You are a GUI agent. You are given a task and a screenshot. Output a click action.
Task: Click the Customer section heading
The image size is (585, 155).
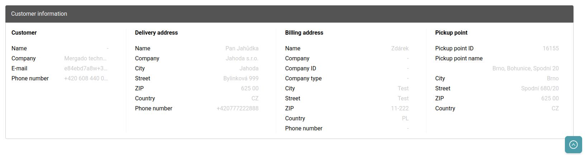click(x=24, y=33)
